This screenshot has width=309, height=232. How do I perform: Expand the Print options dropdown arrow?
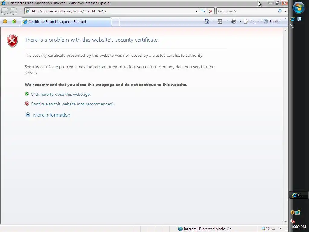[240, 21]
